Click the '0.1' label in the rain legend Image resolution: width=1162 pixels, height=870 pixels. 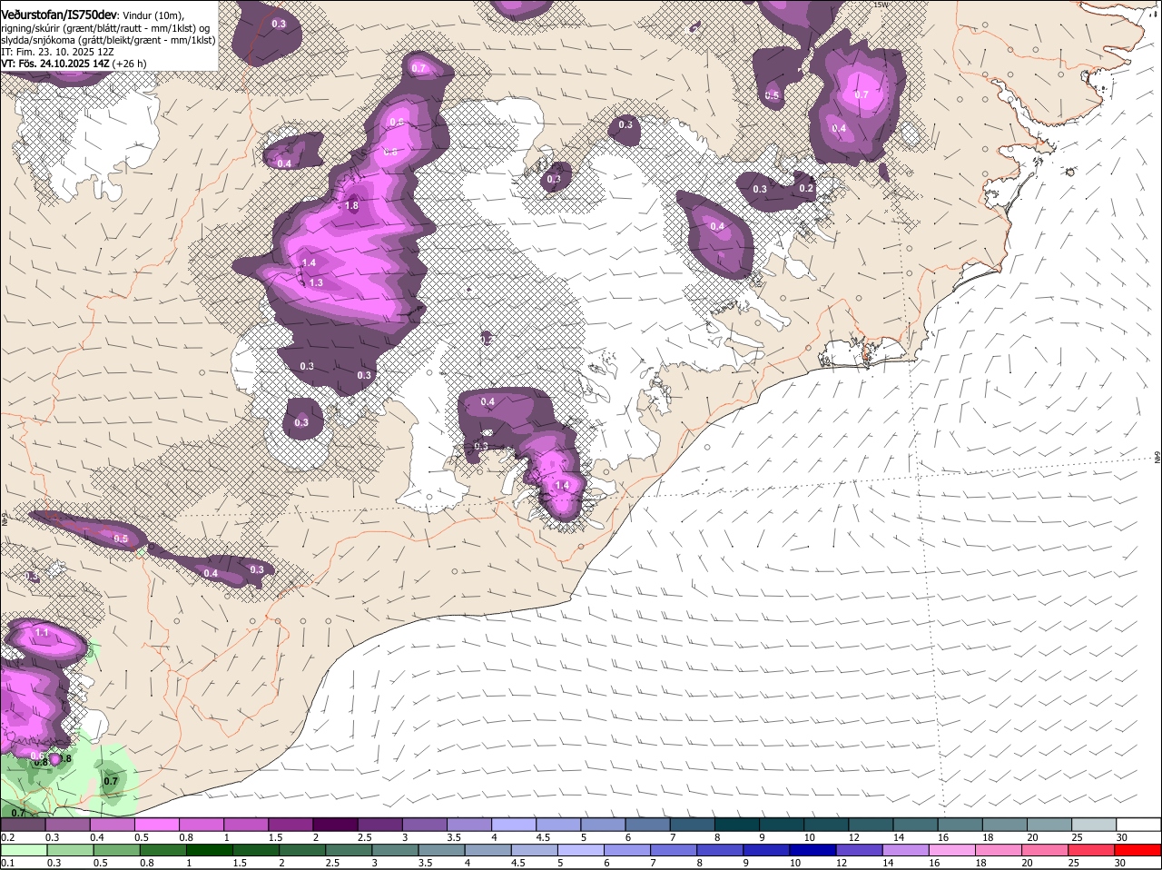7,864
